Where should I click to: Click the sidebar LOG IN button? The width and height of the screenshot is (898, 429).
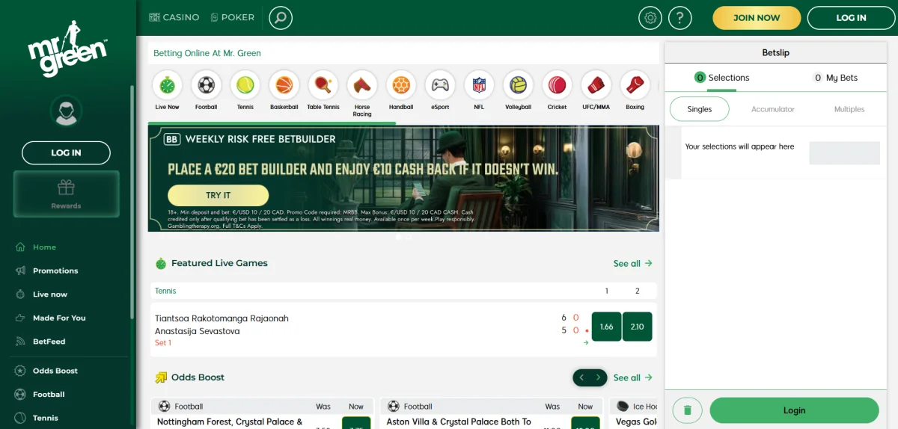point(66,152)
